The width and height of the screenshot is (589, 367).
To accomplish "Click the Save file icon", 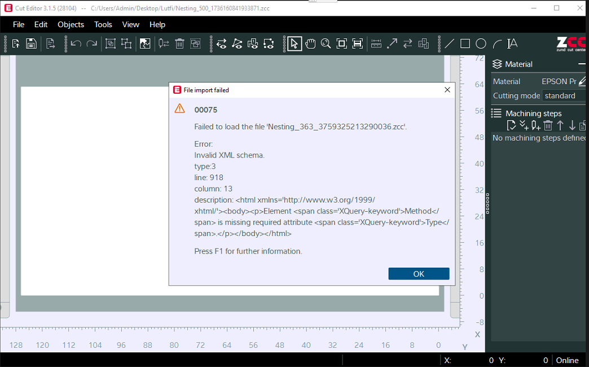I will coord(31,43).
